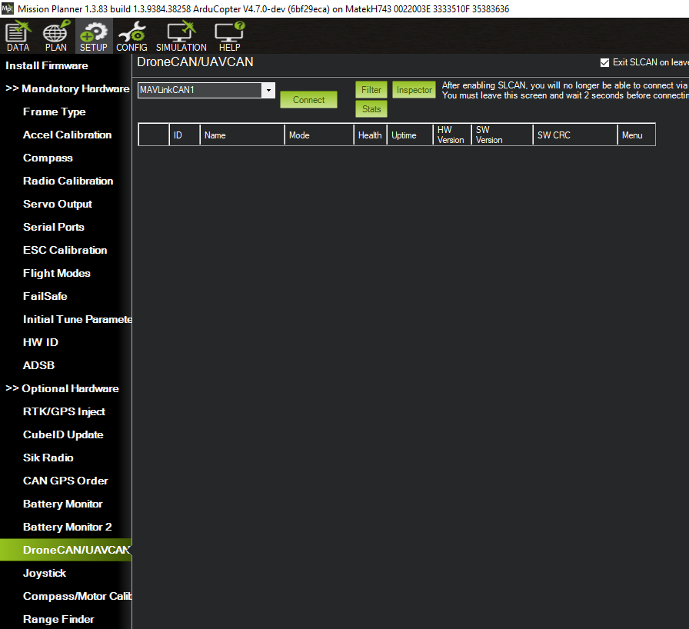Open the DATA flight data view
Image resolution: width=689 pixels, height=629 pixels.
[17, 36]
